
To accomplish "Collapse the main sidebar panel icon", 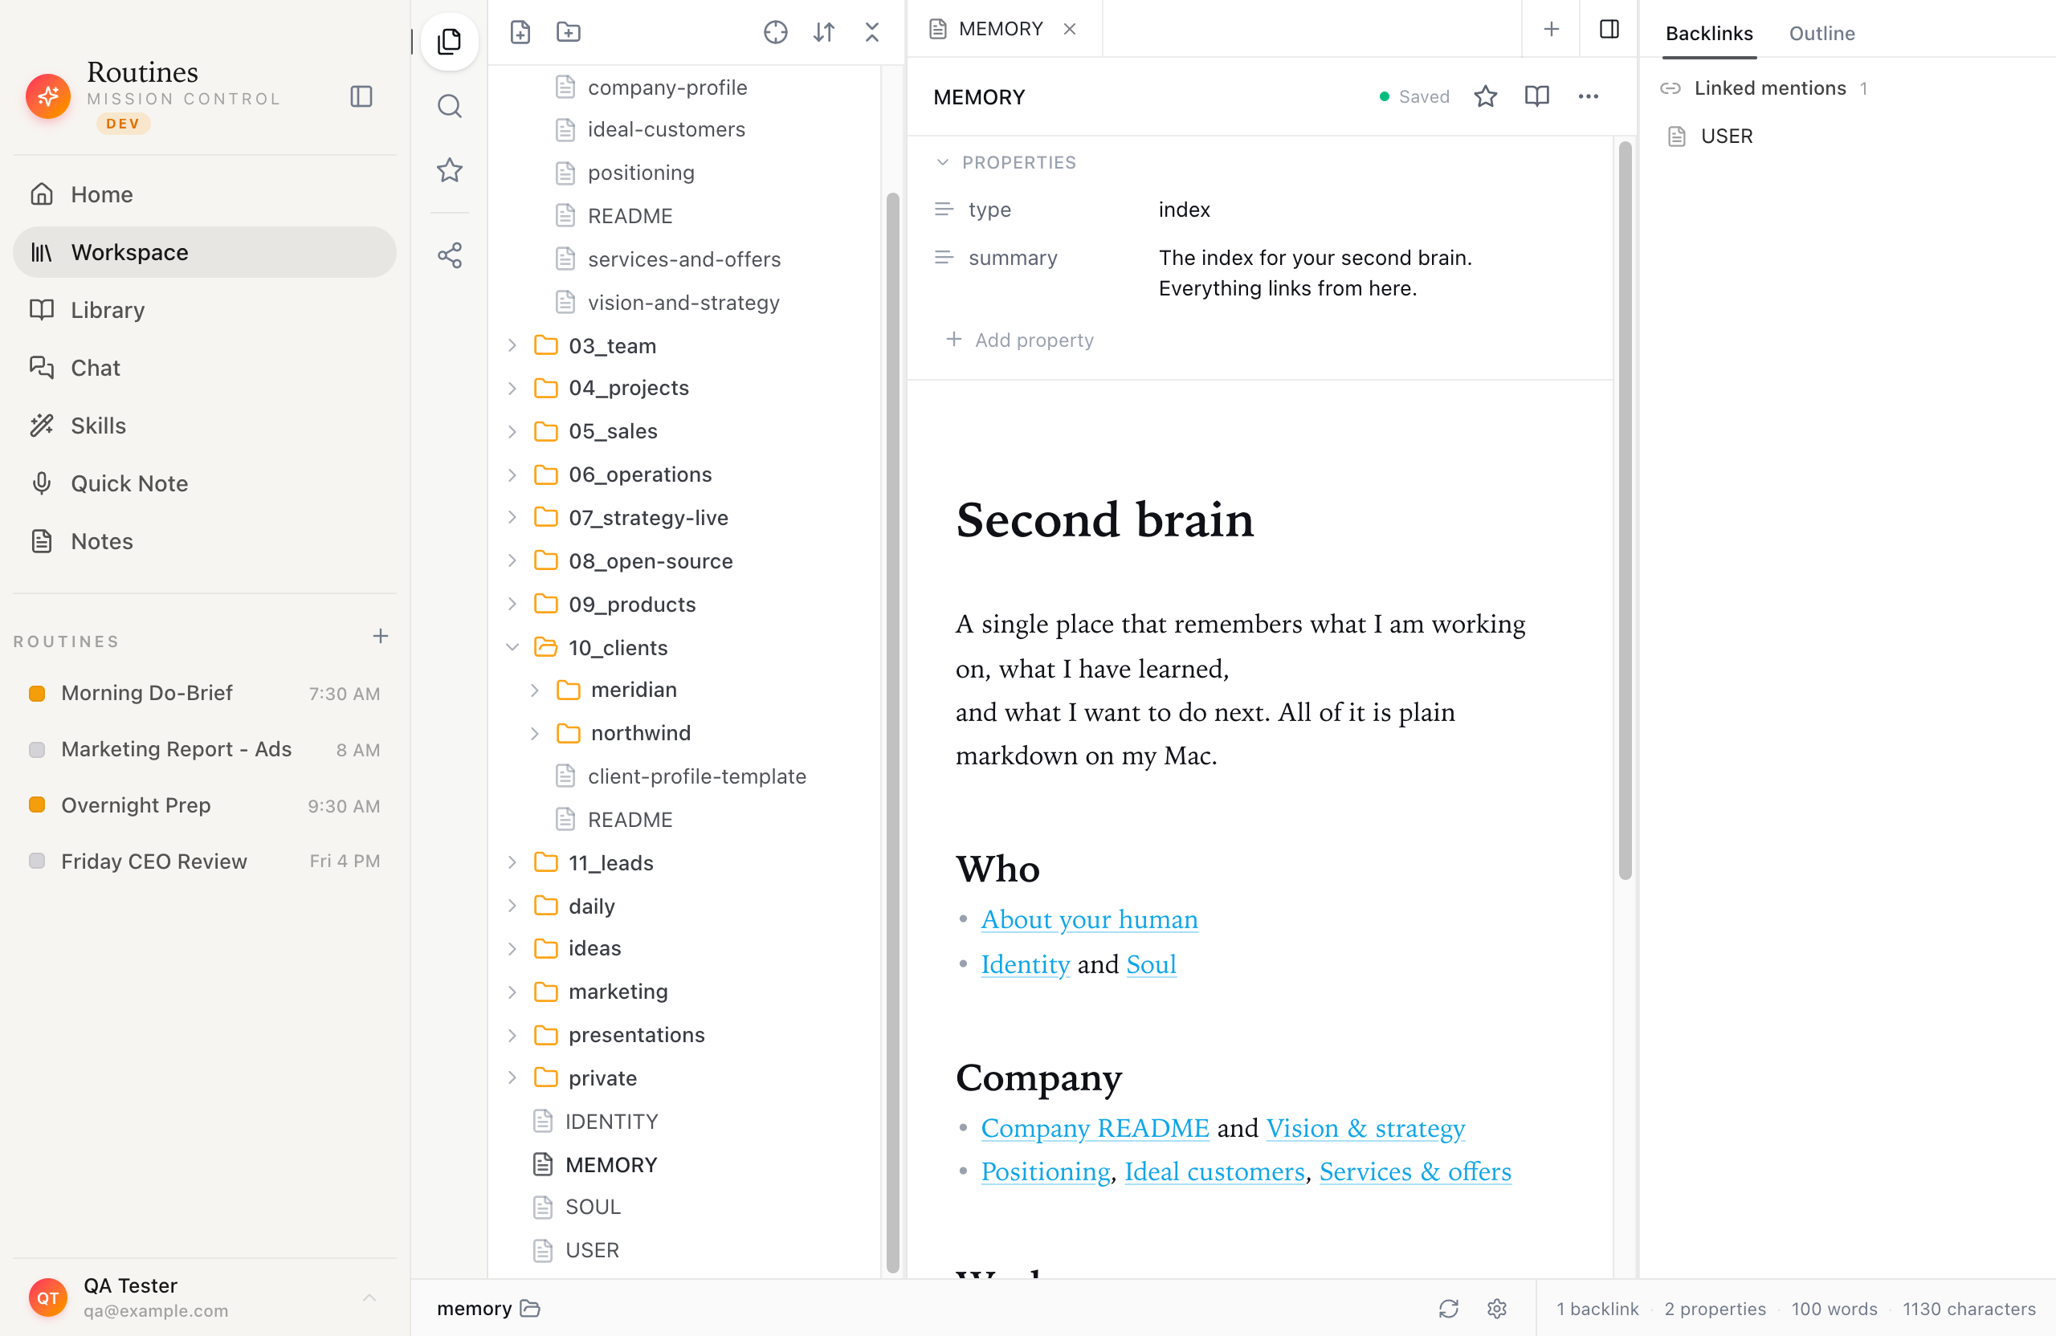I will coord(361,96).
